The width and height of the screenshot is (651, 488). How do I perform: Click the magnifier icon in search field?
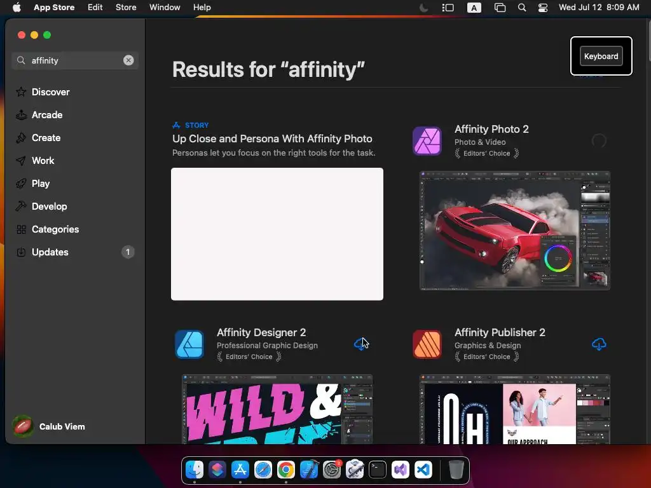click(x=21, y=60)
